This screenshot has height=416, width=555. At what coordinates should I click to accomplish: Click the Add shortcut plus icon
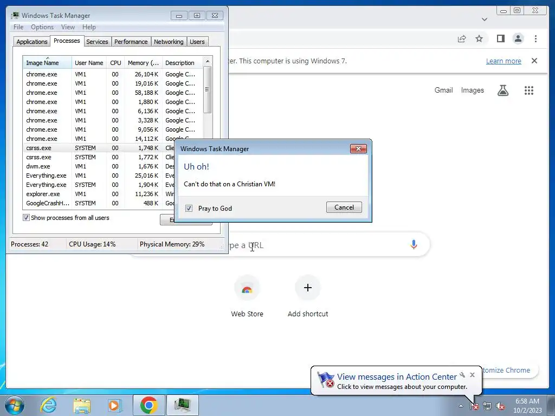point(308,288)
